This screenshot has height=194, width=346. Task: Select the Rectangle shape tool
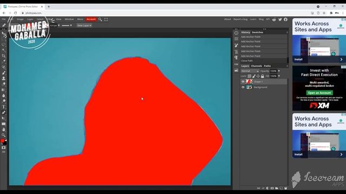pyautogui.click(x=4, y=124)
